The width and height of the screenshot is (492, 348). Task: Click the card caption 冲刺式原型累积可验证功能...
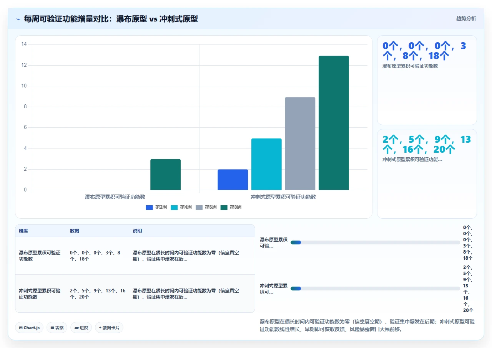point(412,160)
